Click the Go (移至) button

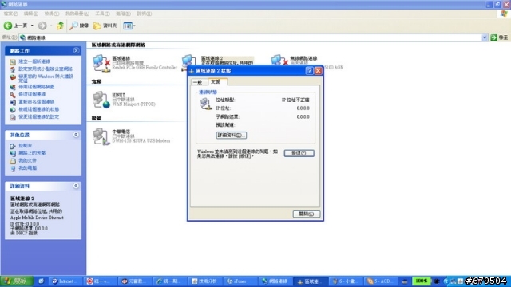pos(499,37)
